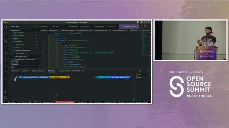Screen dimensions: 229x128
Task: Toggle bottom panel layout icon
Action: pos(142,22)
